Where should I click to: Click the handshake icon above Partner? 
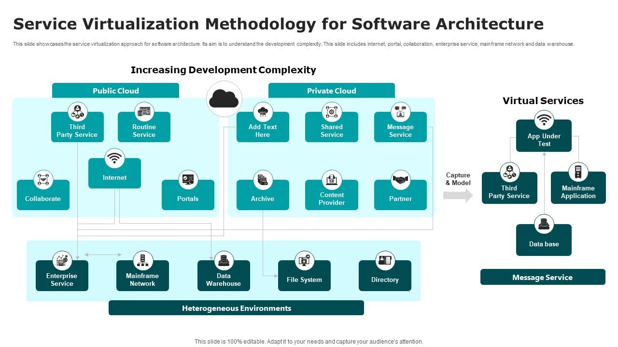point(400,180)
